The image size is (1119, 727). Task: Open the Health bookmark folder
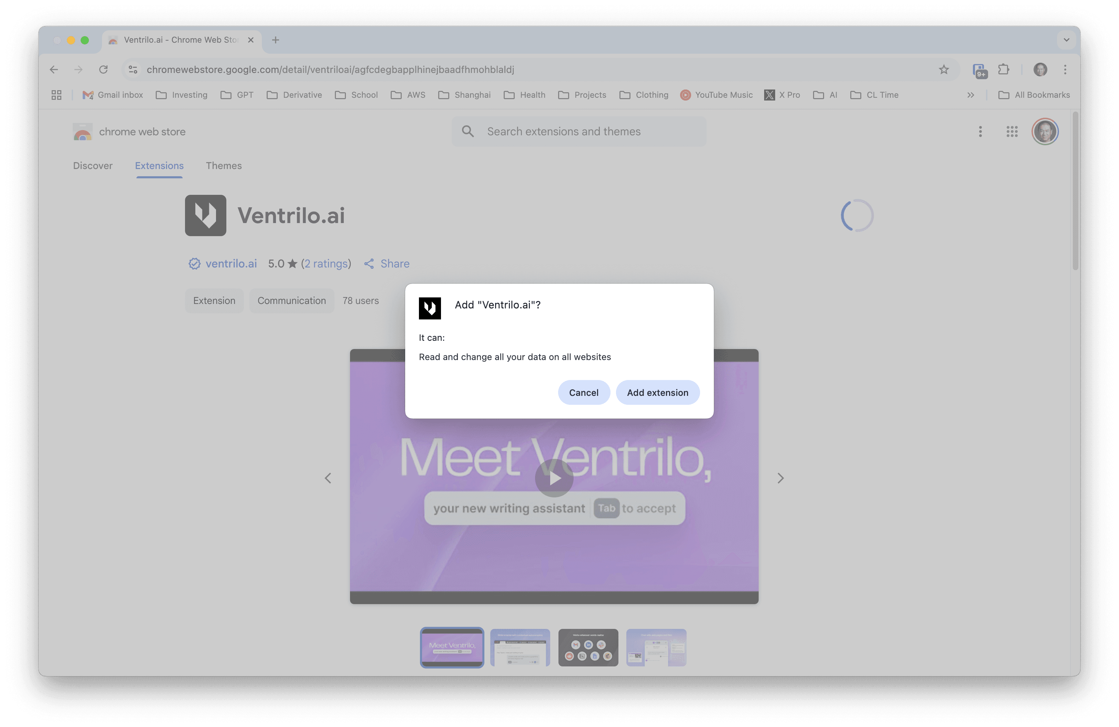pos(524,95)
